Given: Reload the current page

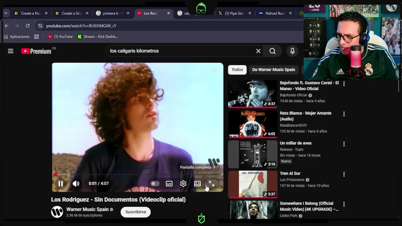Looking at the screenshot, I should (x=28, y=26).
